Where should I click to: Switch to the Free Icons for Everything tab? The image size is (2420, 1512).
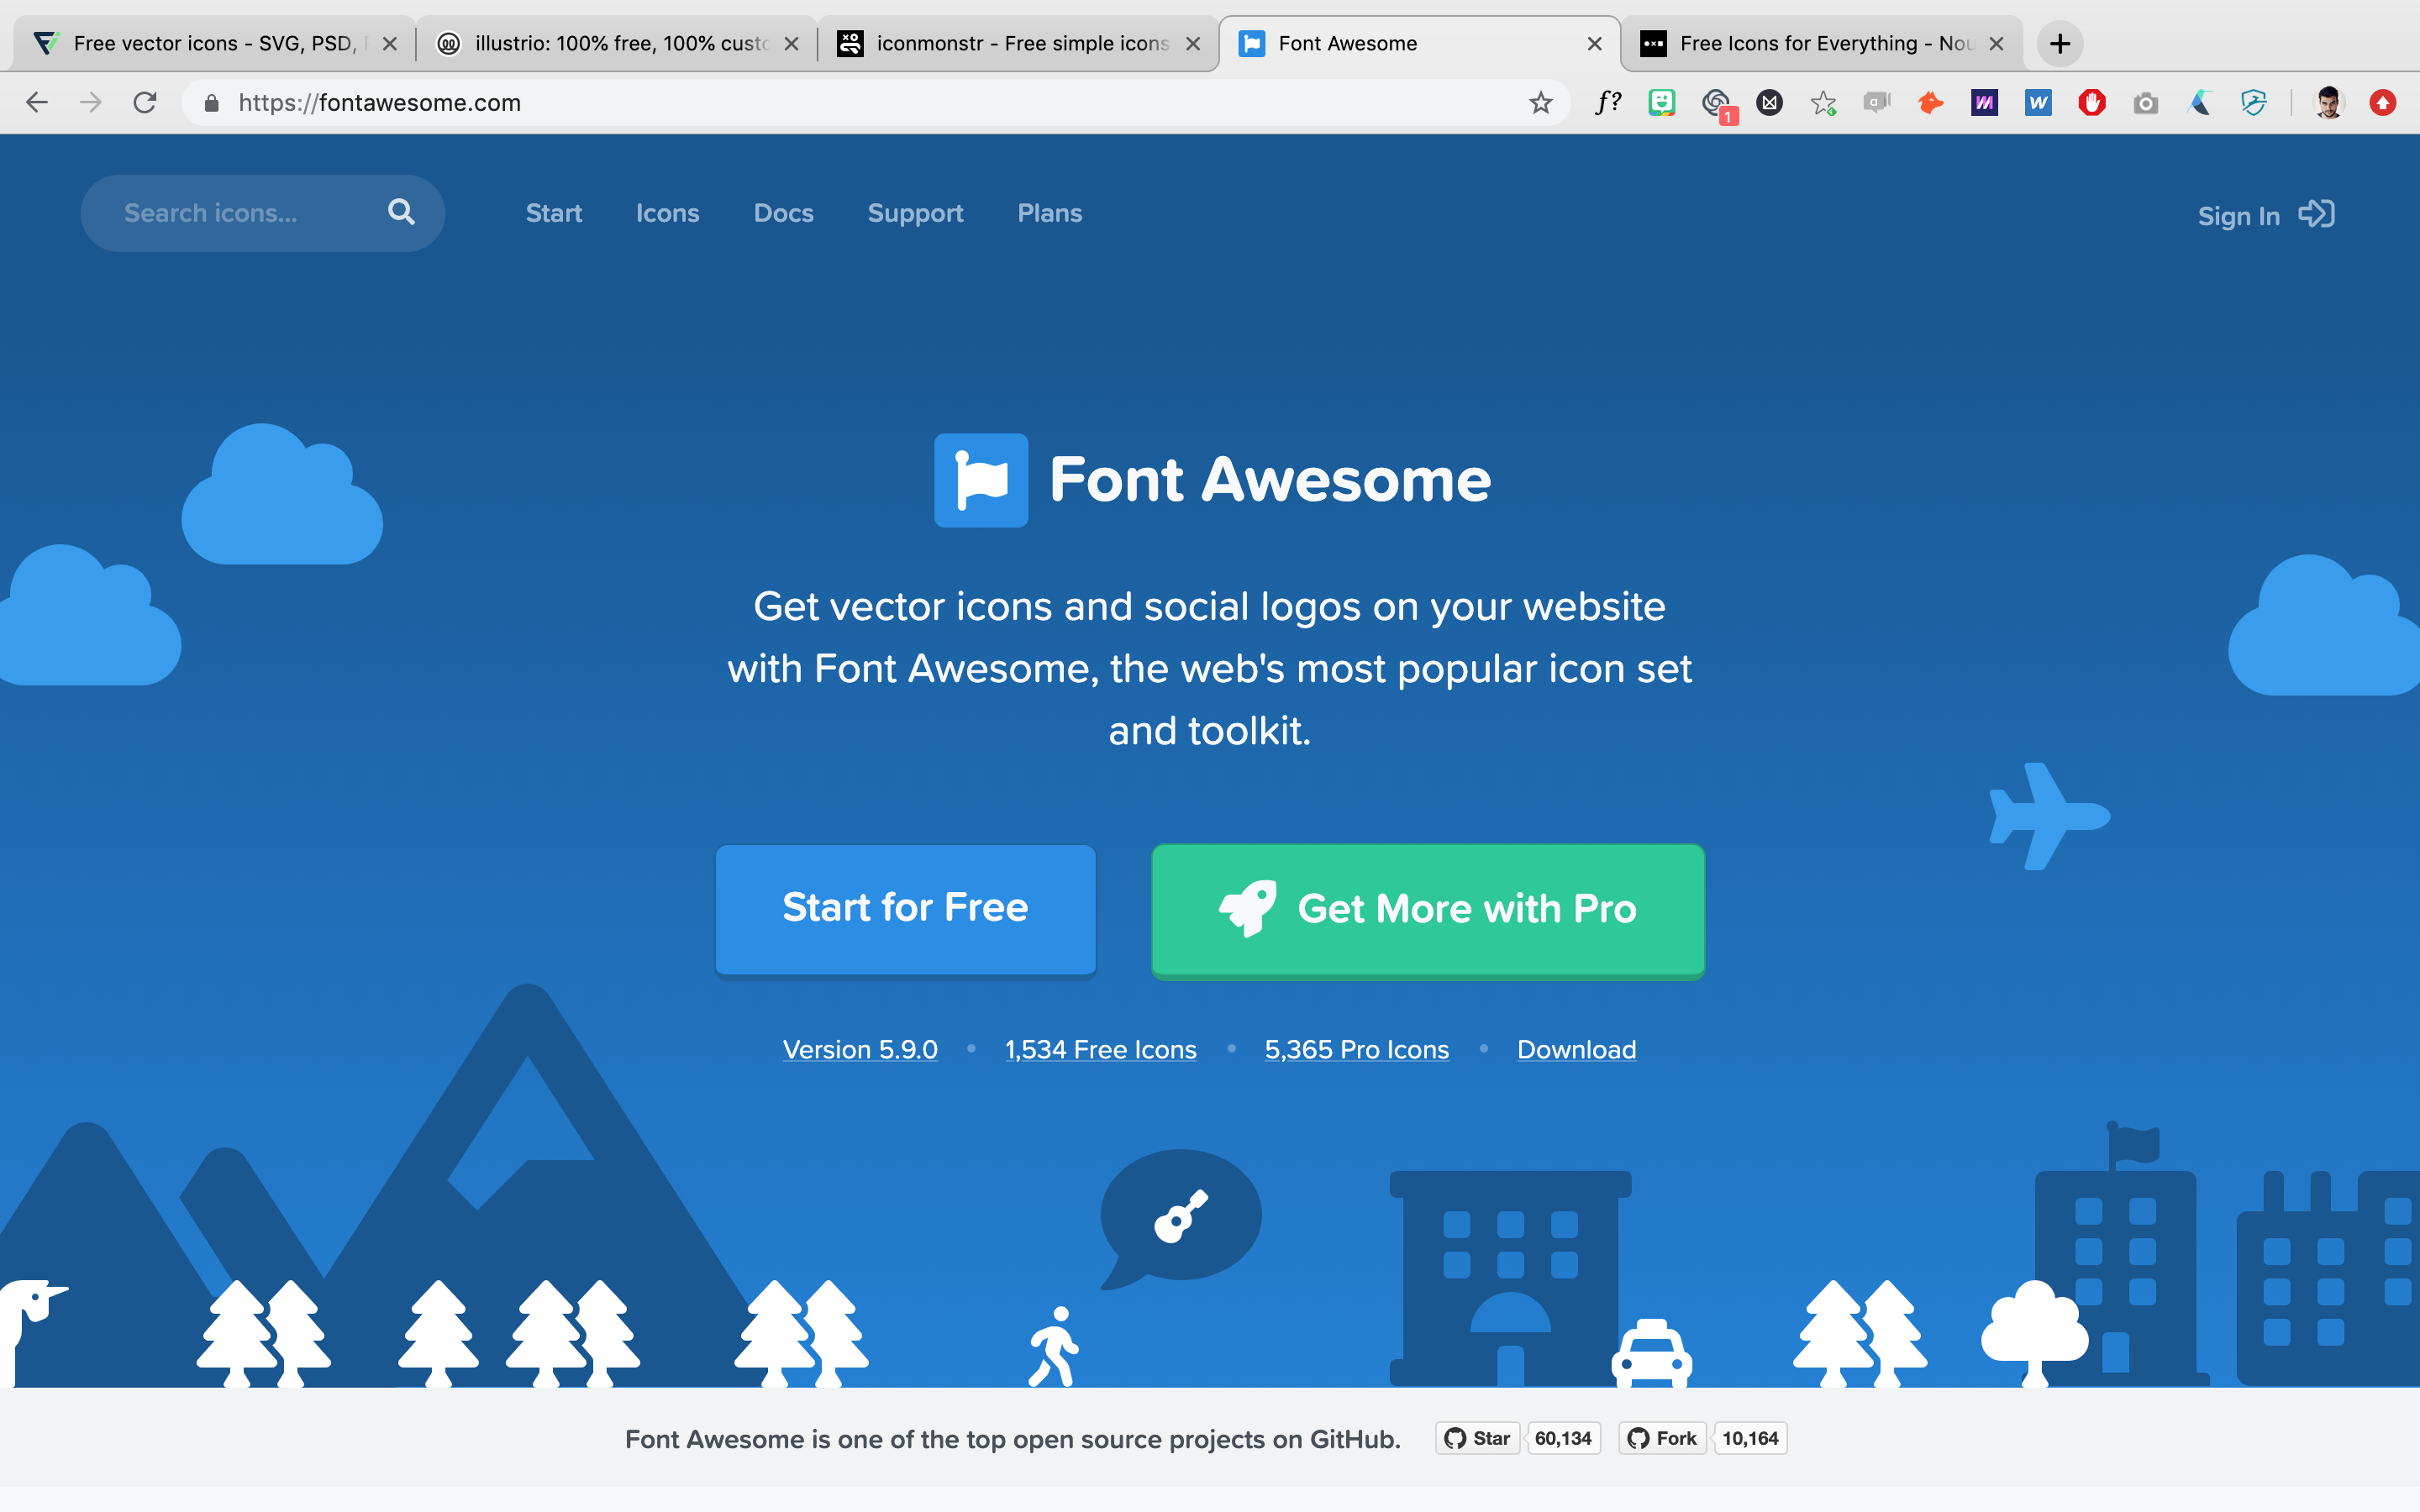click(1822, 44)
